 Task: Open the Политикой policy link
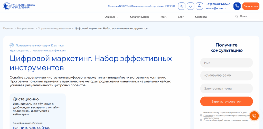click(x=209, y=120)
